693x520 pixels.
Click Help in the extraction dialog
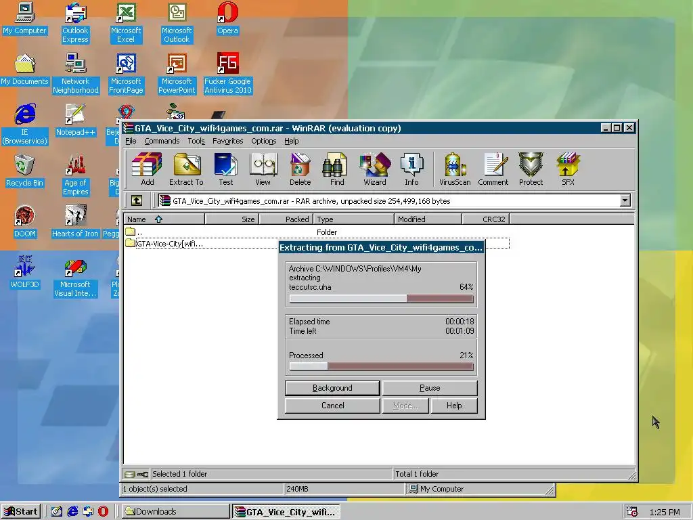tap(454, 406)
